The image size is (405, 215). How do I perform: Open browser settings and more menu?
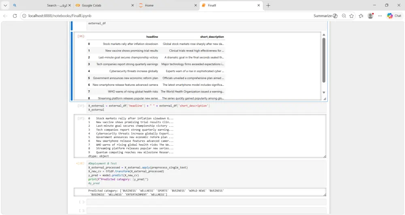coord(380,16)
